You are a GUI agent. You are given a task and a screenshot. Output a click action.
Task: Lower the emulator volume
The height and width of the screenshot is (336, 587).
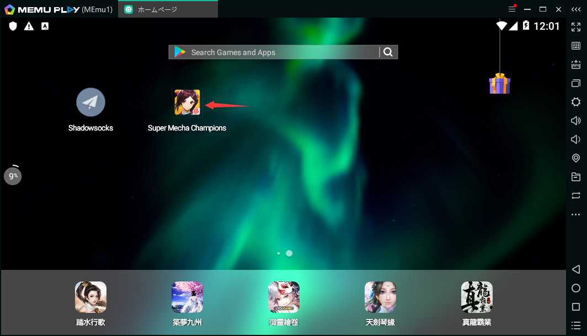click(x=576, y=139)
